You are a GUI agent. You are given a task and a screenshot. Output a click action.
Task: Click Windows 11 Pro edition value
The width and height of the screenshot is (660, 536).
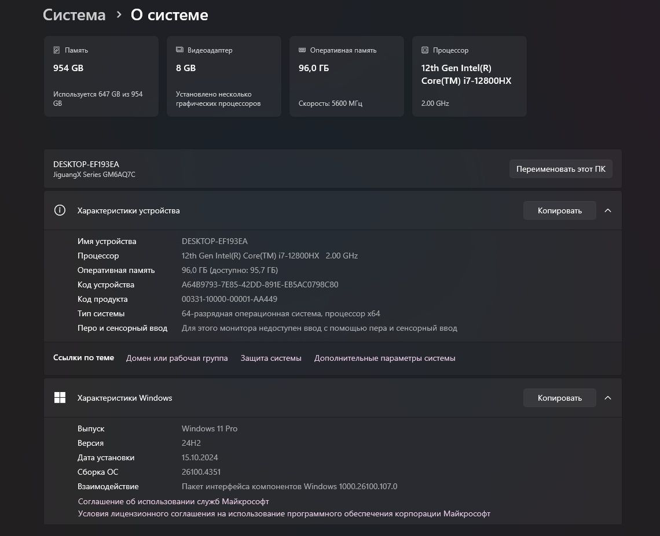coord(210,428)
